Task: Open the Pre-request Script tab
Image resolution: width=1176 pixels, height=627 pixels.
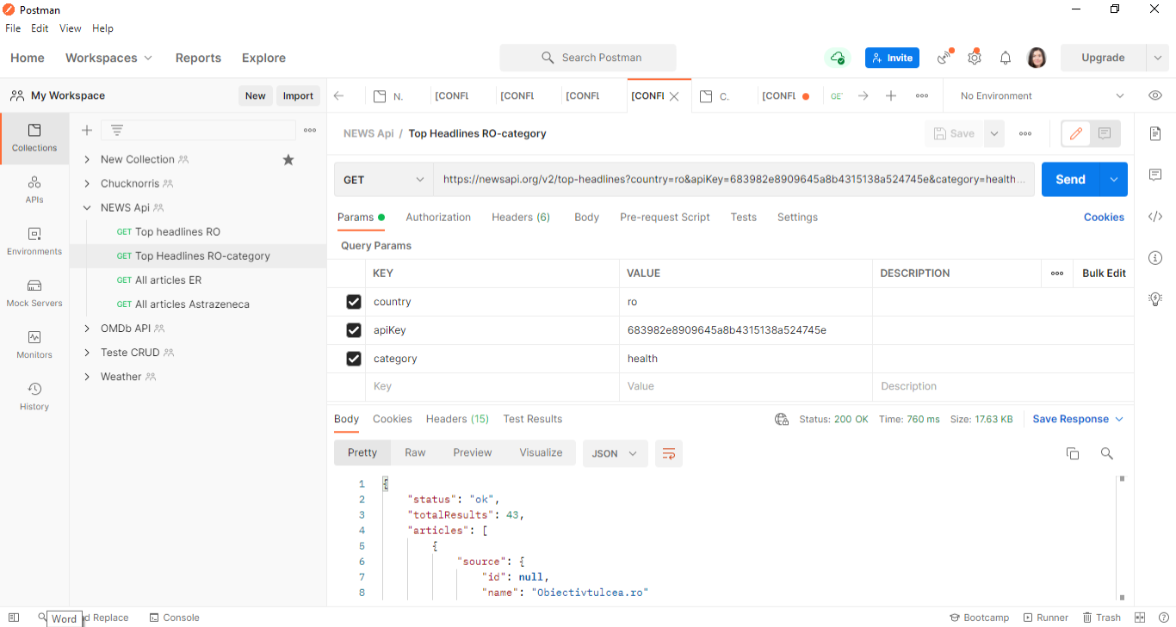Action: 665,217
